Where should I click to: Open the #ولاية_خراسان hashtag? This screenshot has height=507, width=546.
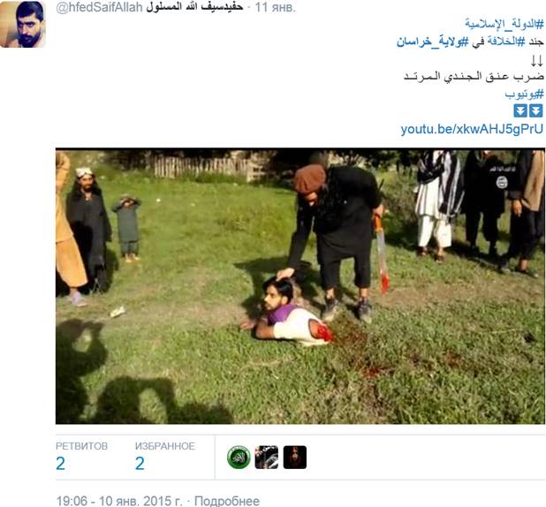[433, 42]
